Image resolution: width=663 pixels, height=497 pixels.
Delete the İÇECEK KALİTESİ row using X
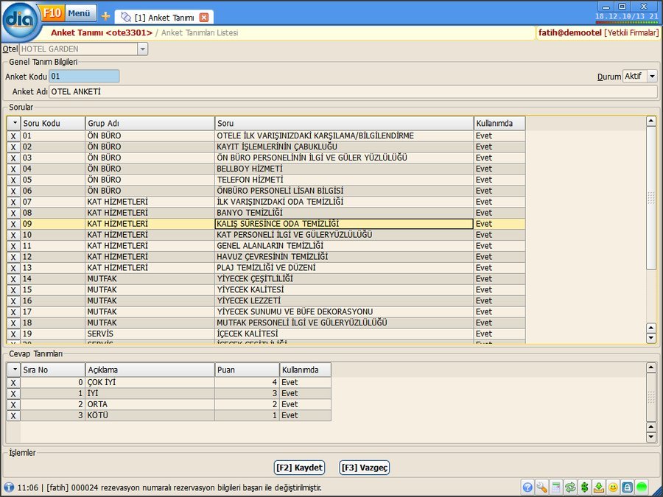[x=13, y=334]
